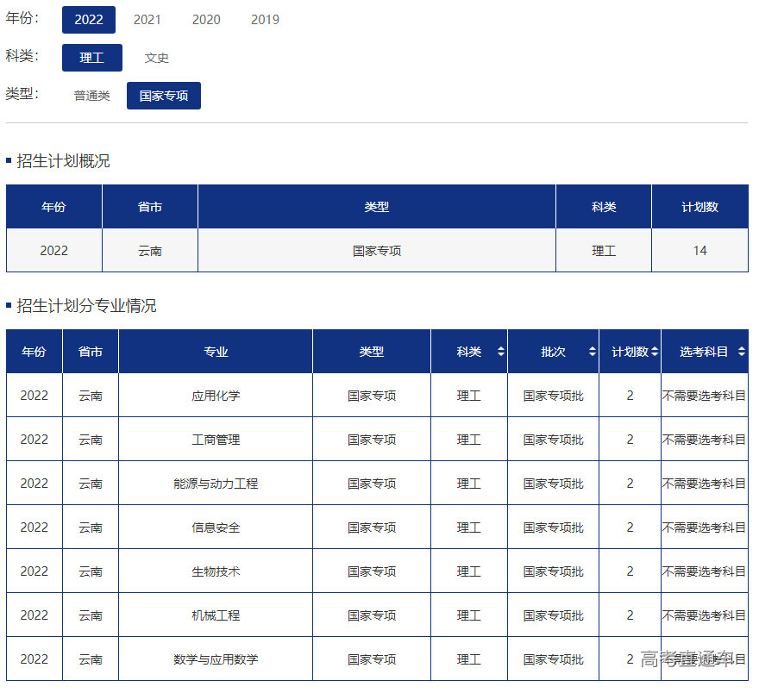This screenshot has height=693, width=759.
Task: Sort by 计划数 using its arrow icon
Action: coord(655,352)
